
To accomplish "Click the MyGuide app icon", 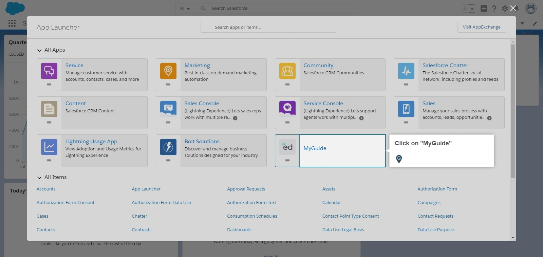I will tap(287, 147).
